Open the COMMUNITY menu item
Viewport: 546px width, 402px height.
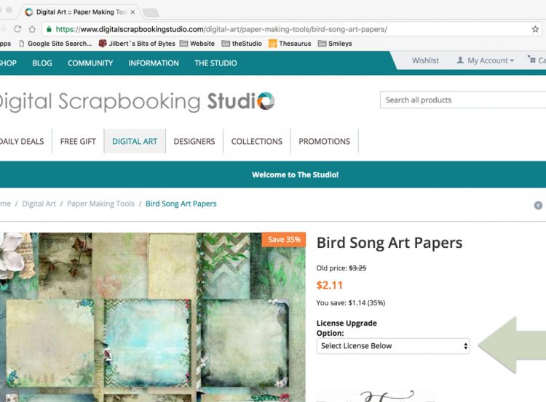[x=90, y=63]
